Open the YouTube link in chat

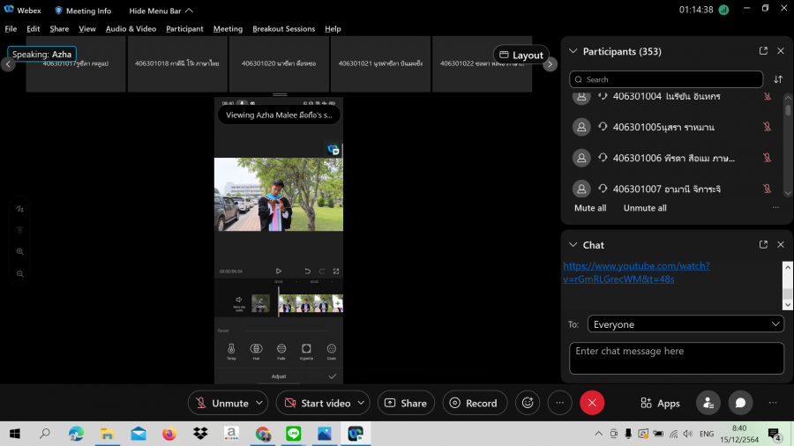635,272
